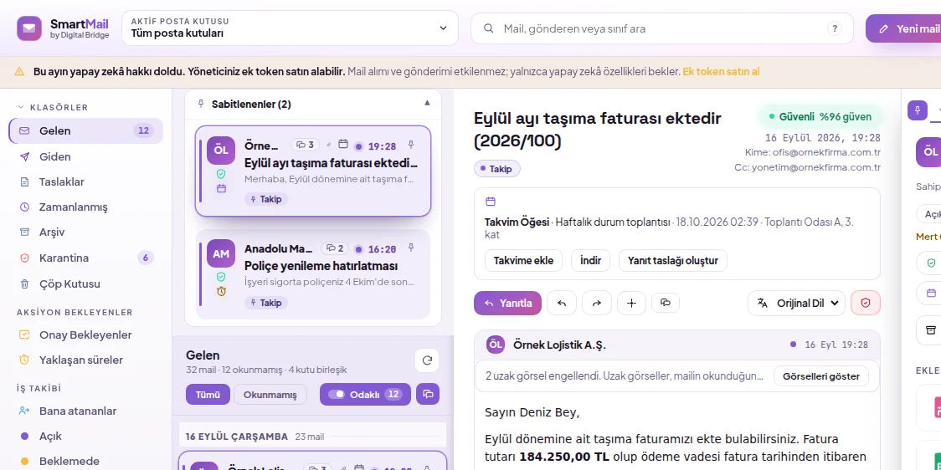The height and width of the screenshot is (470, 941).
Task: Click Takip tag under mail subject heading
Action: tap(497, 169)
